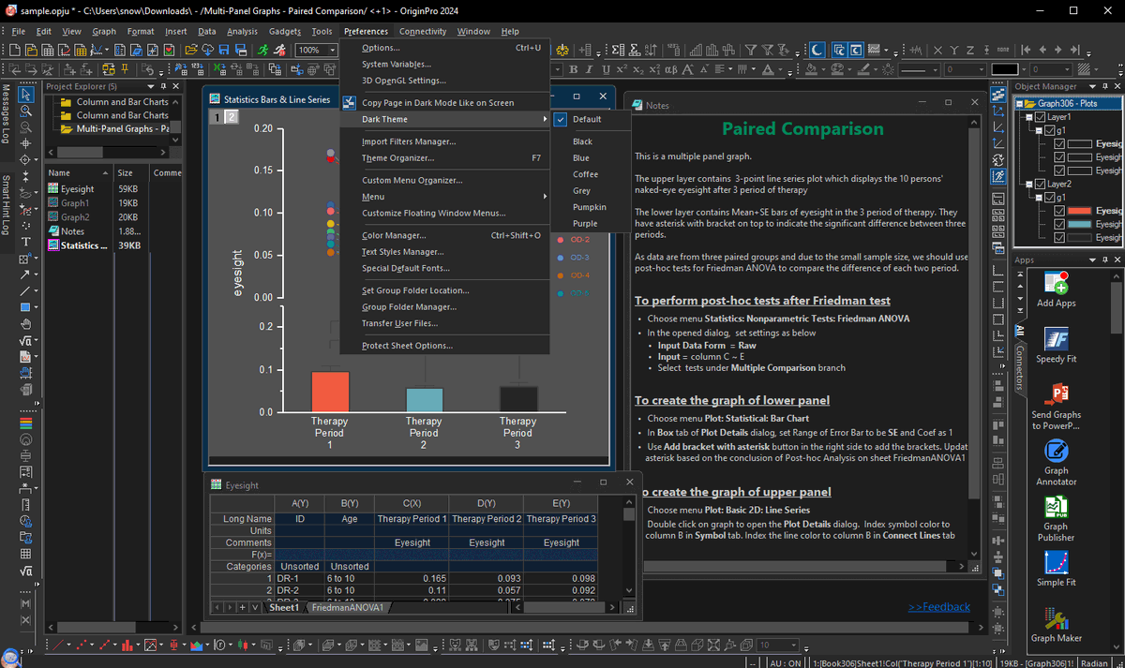This screenshot has height=668, width=1125.
Task: Click layer 1 button in graph window
Action: 217,117
